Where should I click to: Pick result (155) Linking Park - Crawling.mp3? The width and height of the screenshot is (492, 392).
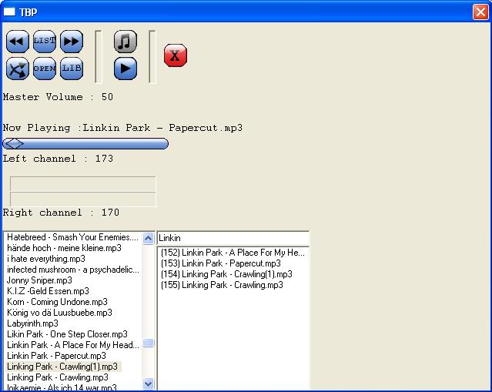222,285
